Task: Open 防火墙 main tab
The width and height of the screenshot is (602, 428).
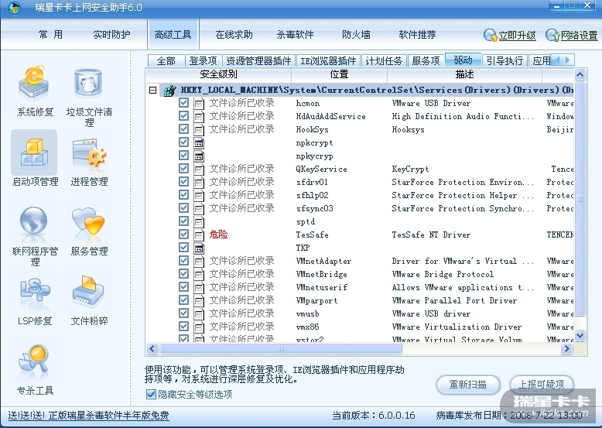Action: (x=356, y=35)
